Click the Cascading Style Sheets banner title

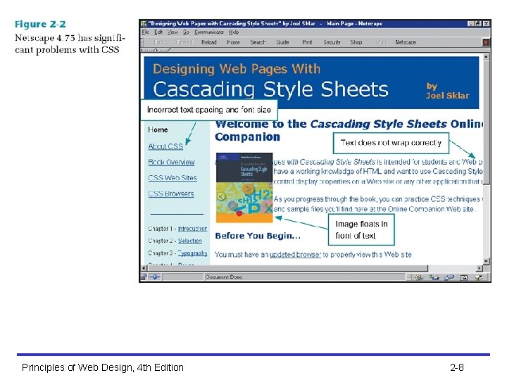point(270,89)
